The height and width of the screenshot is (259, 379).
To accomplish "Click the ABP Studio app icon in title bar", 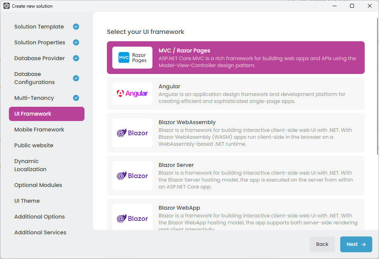I will [7, 6].
